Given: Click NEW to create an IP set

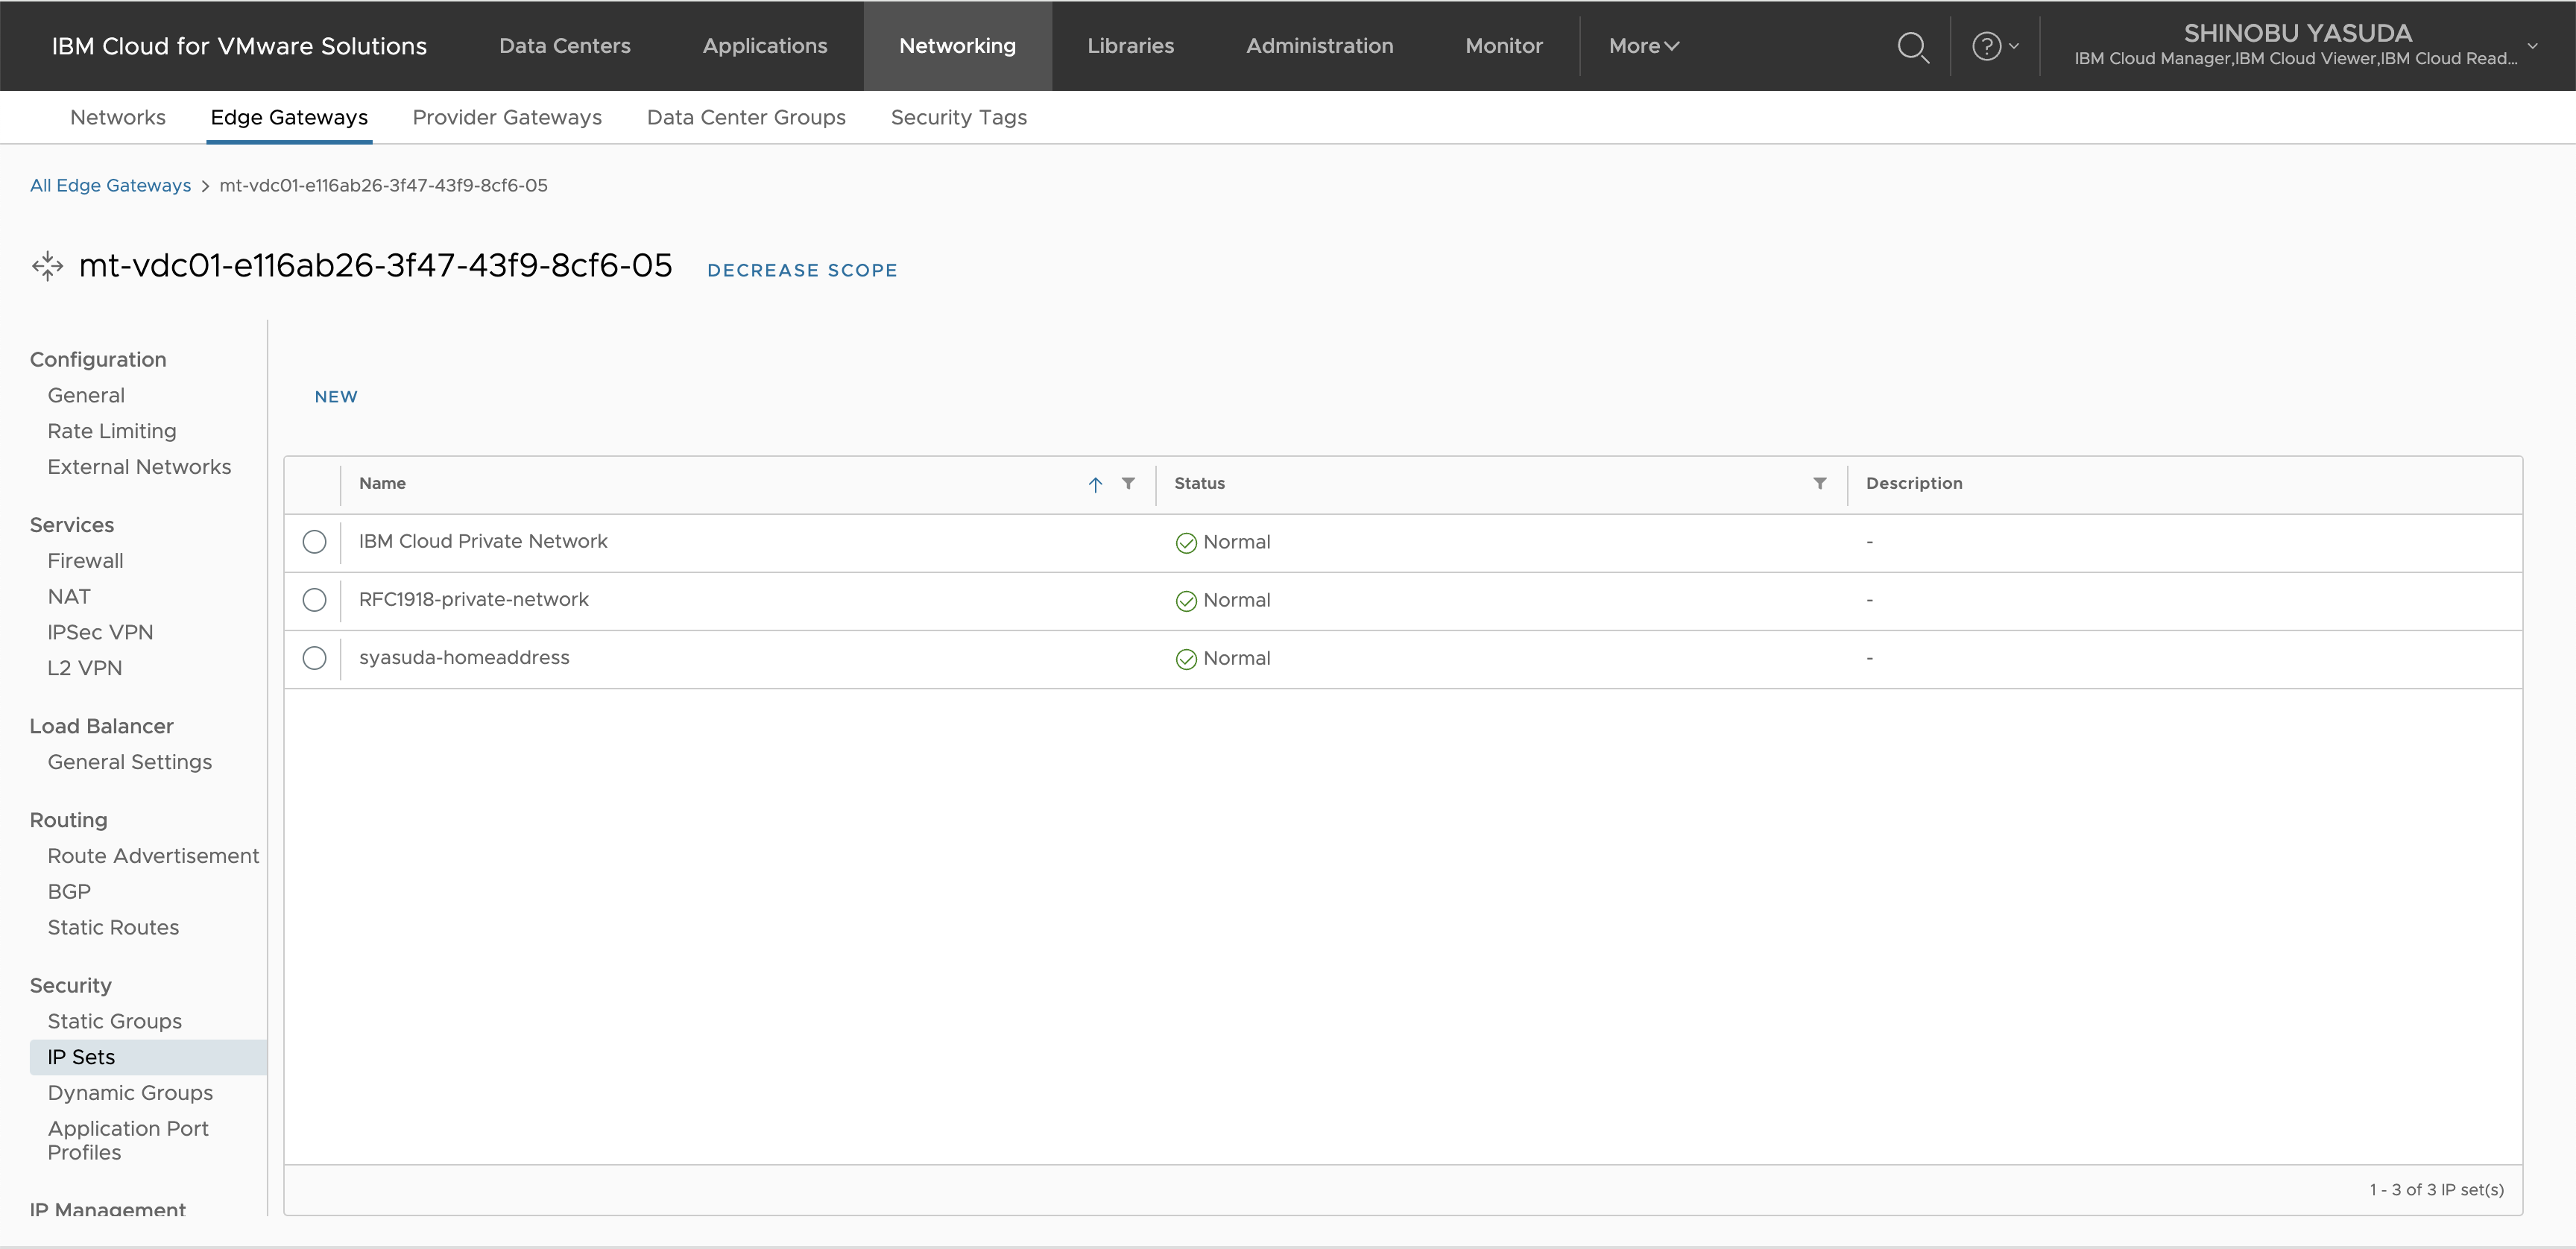Looking at the screenshot, I should (336, 397).
